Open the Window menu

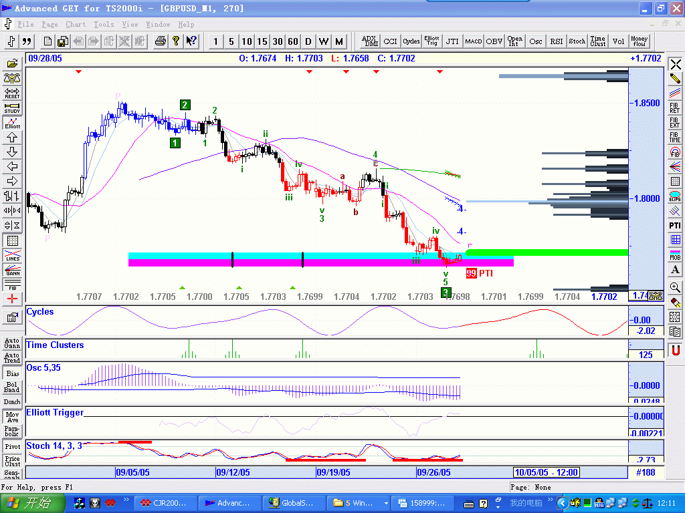(158, 25)
